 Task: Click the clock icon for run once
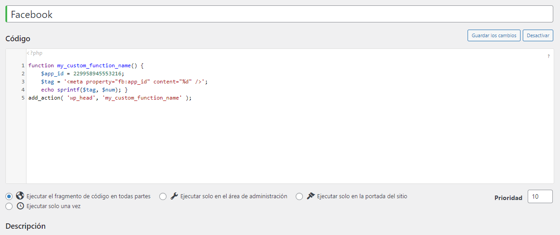click(x=20, y=206)
